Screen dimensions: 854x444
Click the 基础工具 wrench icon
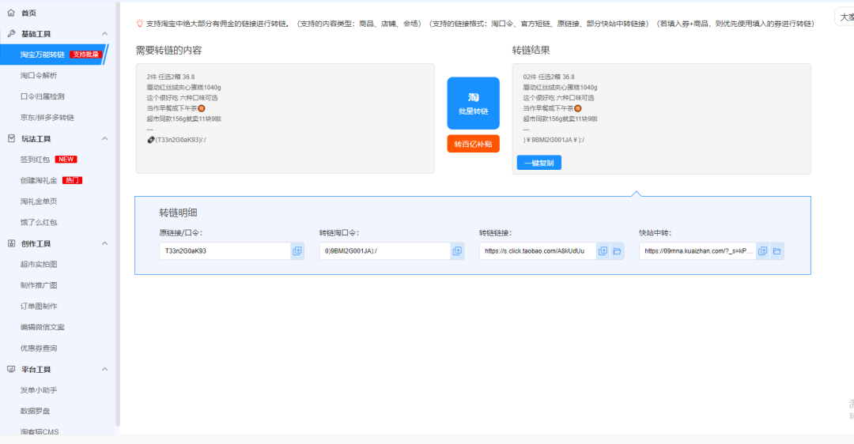[x=11, y=34]
